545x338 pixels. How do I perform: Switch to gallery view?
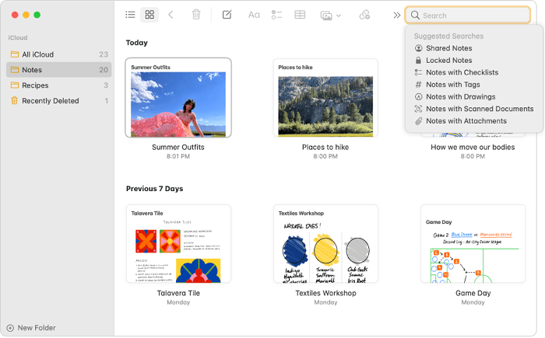click(x=149, y=15)
